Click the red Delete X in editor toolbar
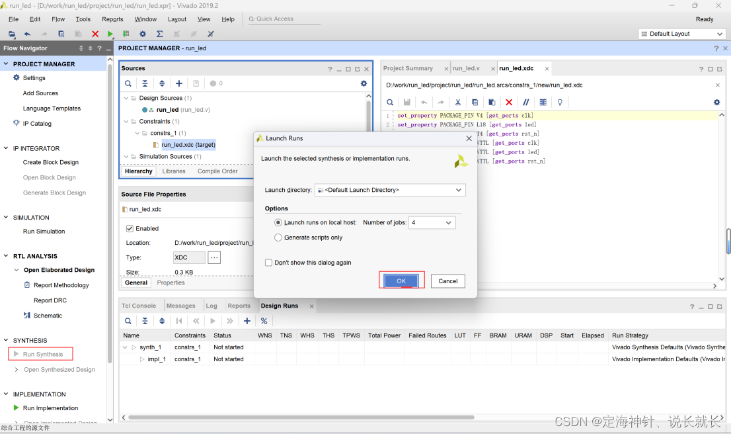The width and height of the screenshot is (731, 434). click(509, 102)
